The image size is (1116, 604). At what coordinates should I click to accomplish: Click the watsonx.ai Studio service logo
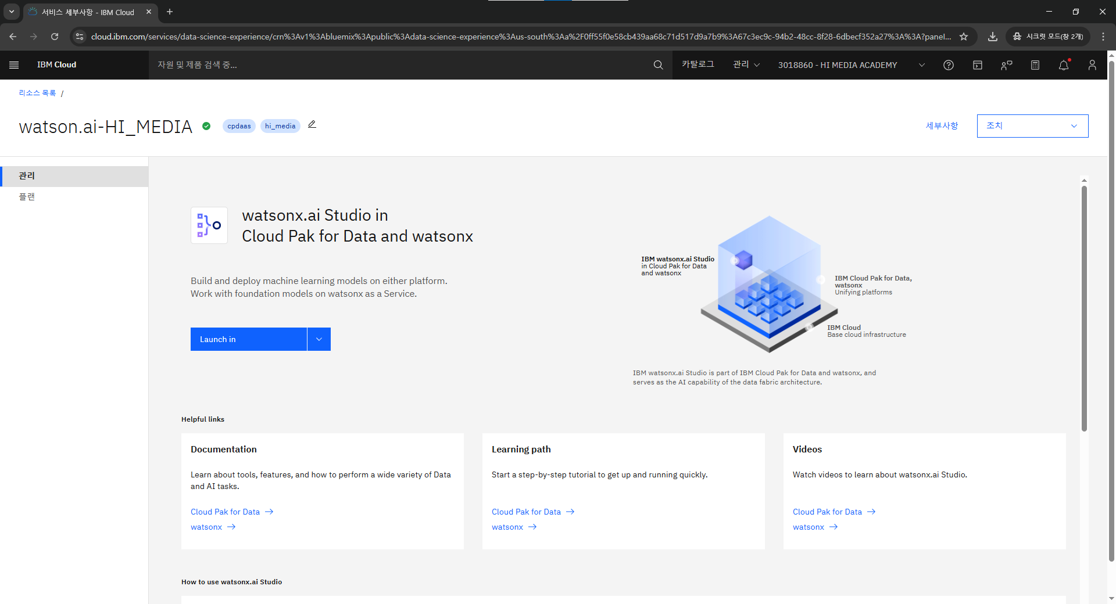pos(209,225)
